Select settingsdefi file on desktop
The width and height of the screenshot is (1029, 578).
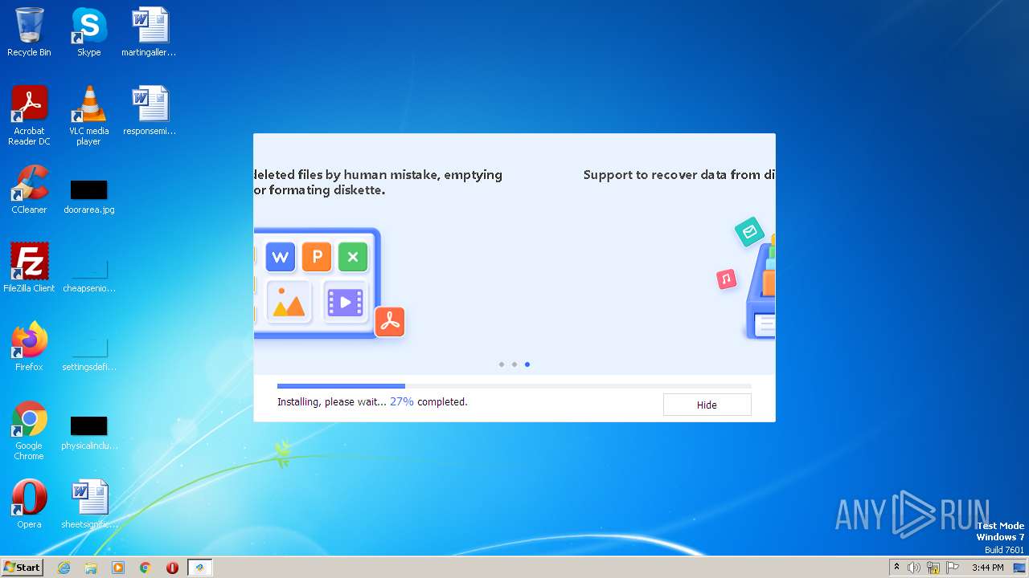pyautogui.click(x=88, y=354)
